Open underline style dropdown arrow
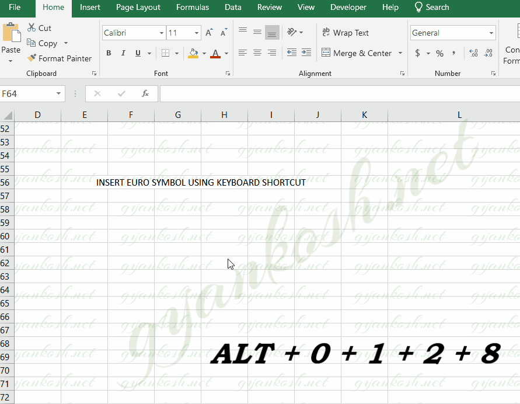520x404 pixels. point(149,53)
